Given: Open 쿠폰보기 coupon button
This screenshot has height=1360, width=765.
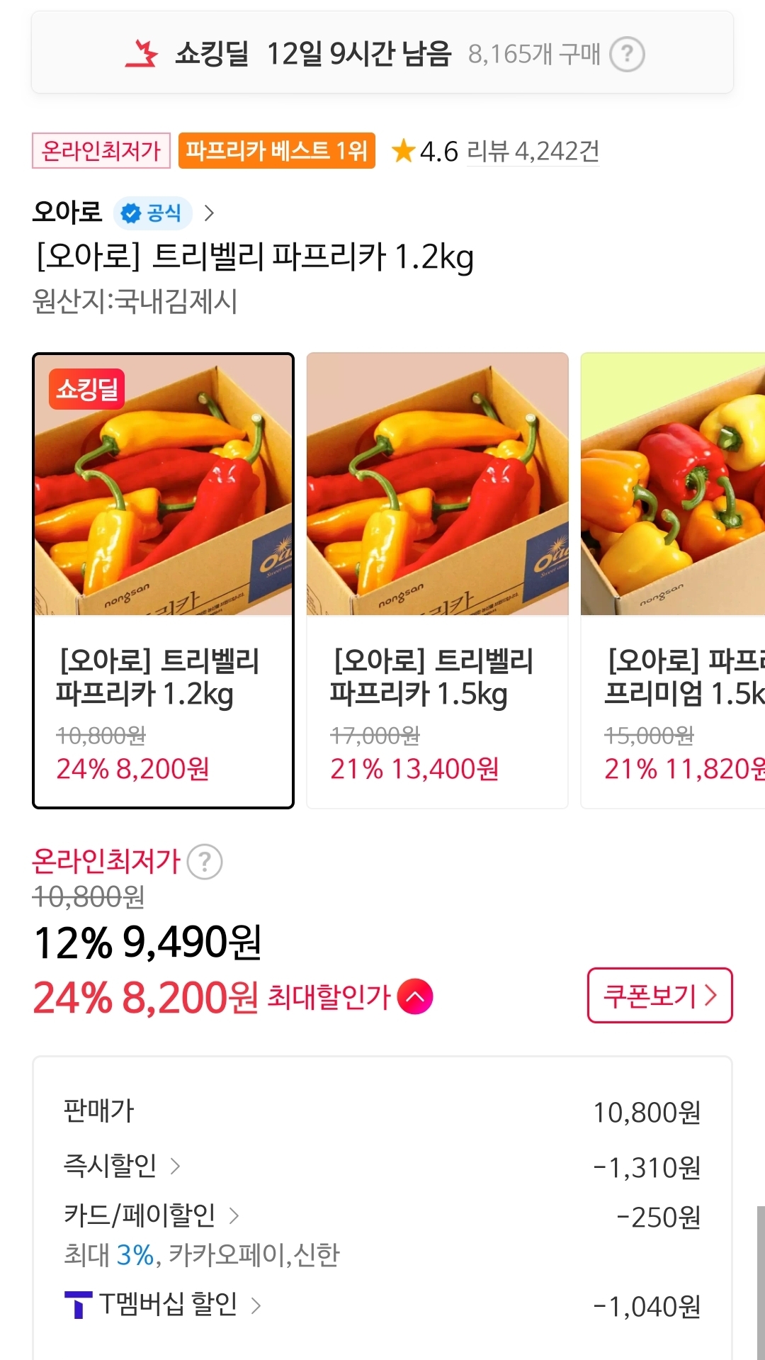Looking at the screenshot, I should (x=659, y=995).
